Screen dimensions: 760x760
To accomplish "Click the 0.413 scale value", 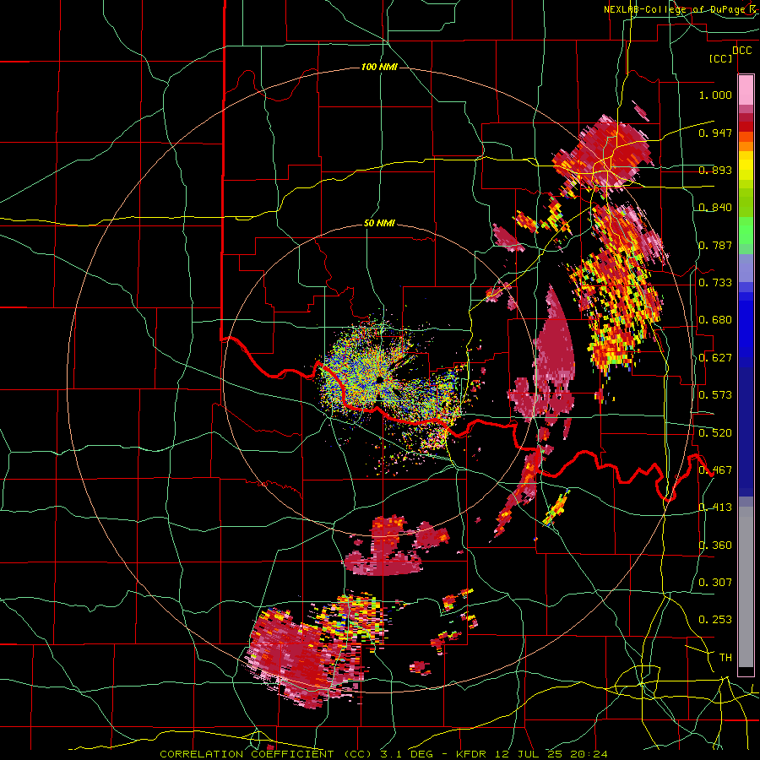I will pos(715,508).
